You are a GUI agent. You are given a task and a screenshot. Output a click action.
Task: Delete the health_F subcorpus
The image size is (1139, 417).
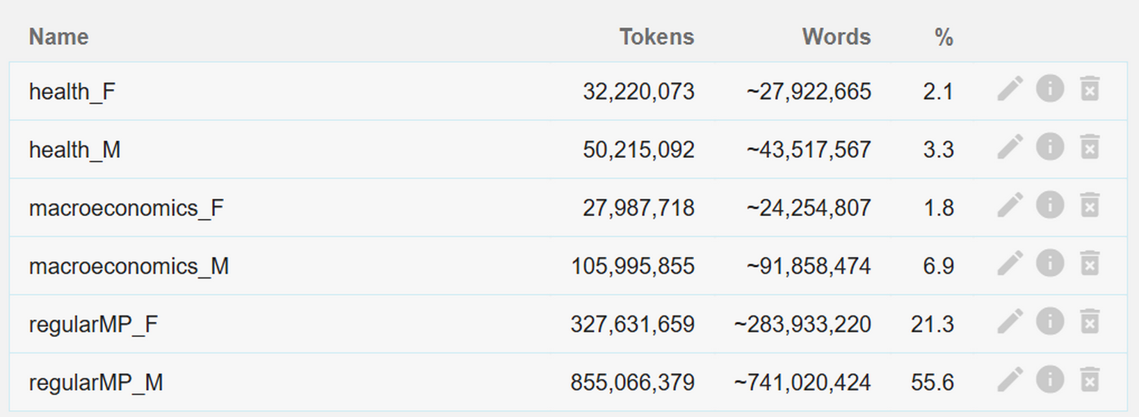pos(1090,89)
